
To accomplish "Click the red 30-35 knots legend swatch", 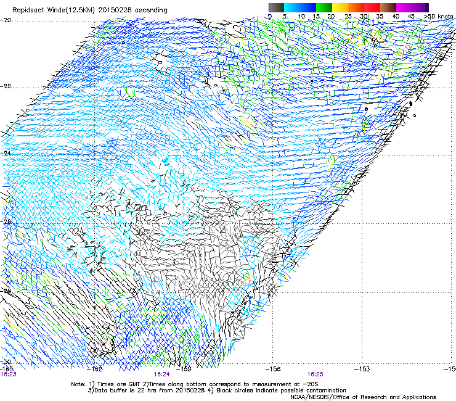I will [x=372, y=7].
